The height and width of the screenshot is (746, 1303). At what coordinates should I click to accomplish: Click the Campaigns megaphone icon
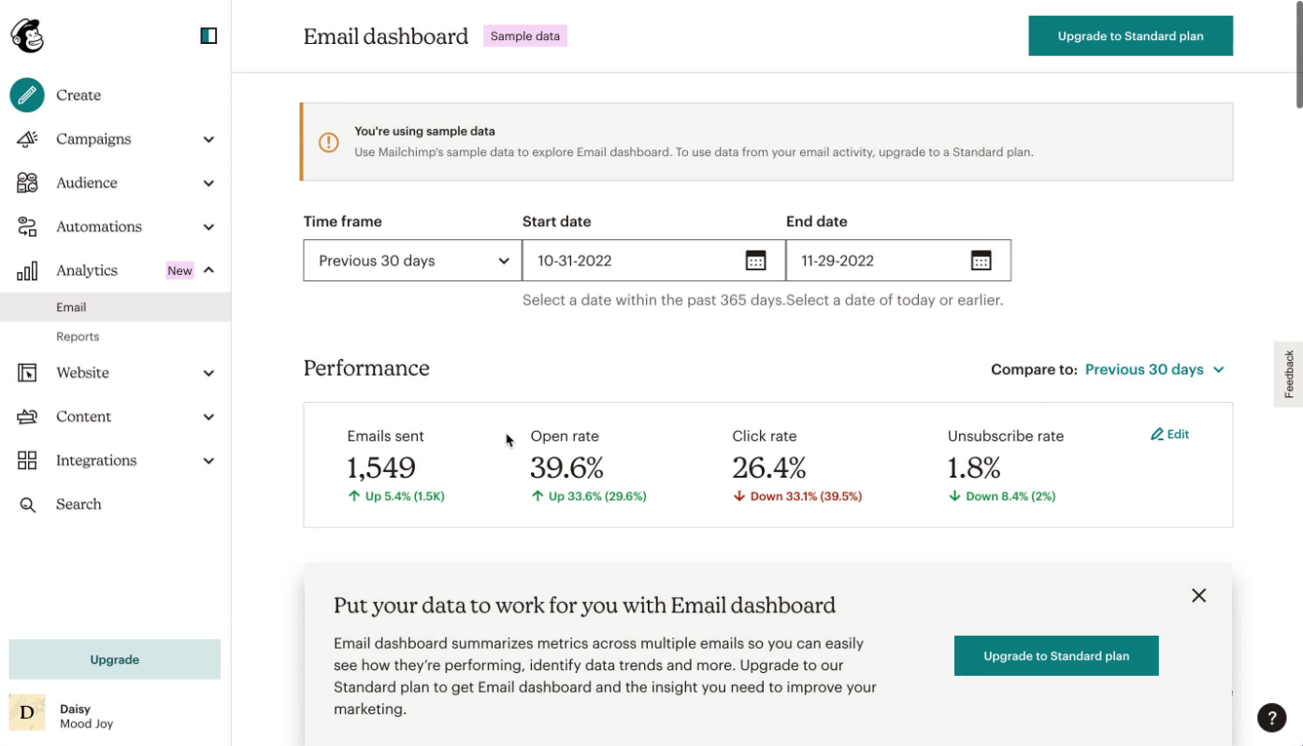[x=27, y=139]
